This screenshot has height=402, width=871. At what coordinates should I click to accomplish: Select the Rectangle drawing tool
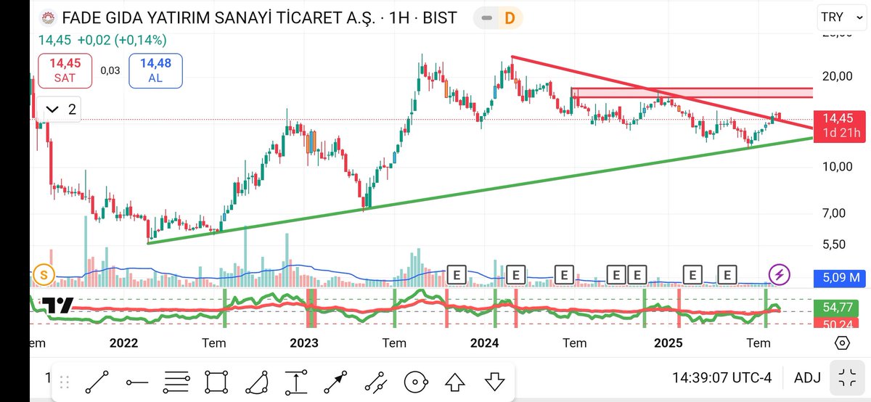[216, 381]
